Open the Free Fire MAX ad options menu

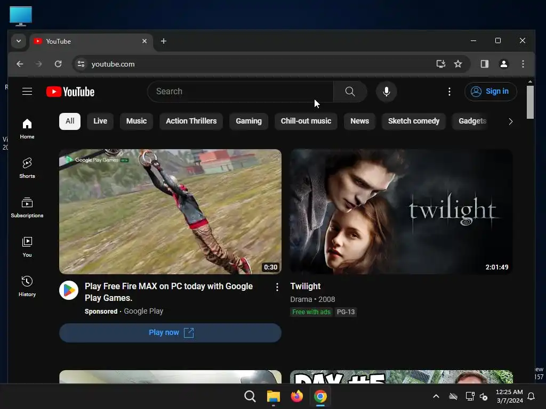tap(277, 287)
